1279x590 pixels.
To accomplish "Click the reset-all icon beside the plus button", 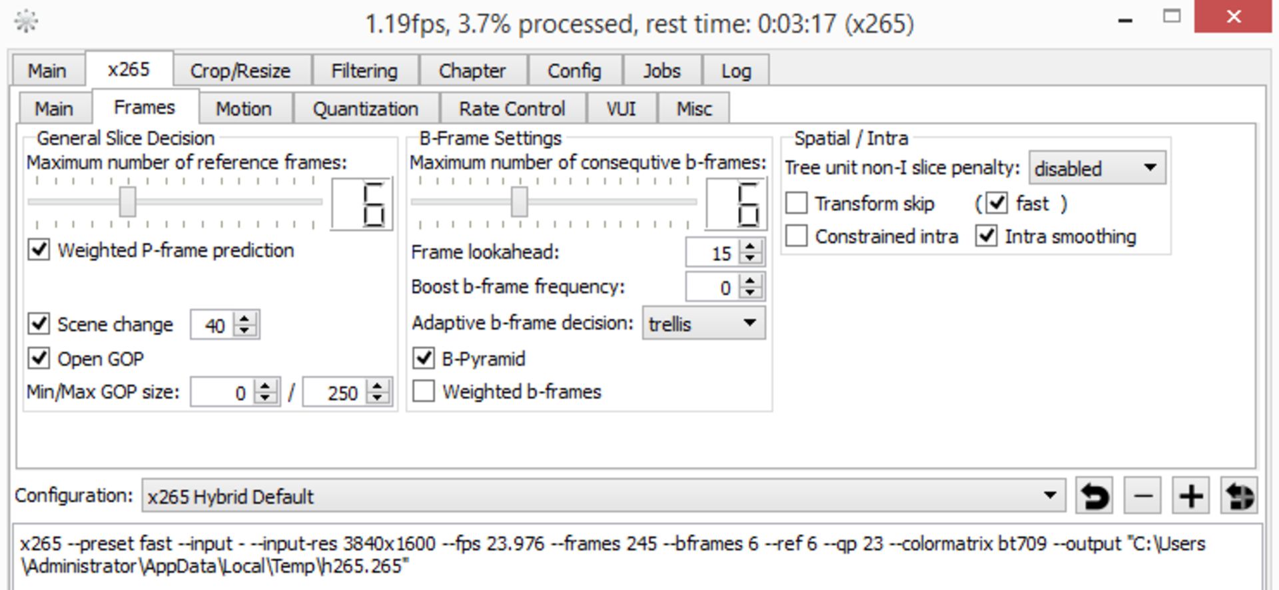I will 1238,496.
